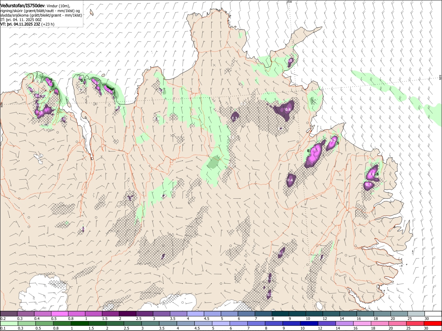Select the deep blue lower swatch starting at 10
Image resolution: width=442 pixels, height=331 pixels.
pyautogui.click(x=309, y=323)
